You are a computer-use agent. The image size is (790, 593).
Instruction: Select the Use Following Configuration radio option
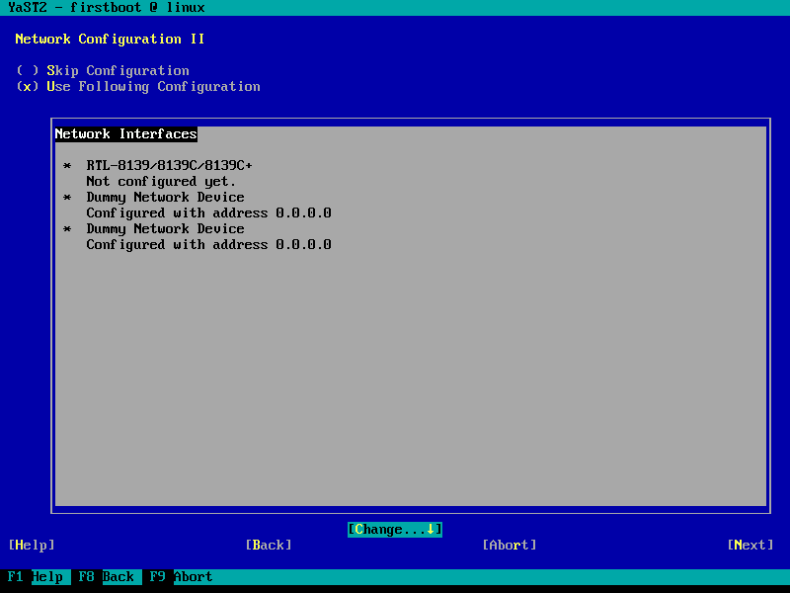[138, 86]
